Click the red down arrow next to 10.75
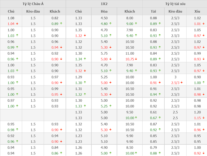This screenshot has height=156, width=207. tap(137, 59)
